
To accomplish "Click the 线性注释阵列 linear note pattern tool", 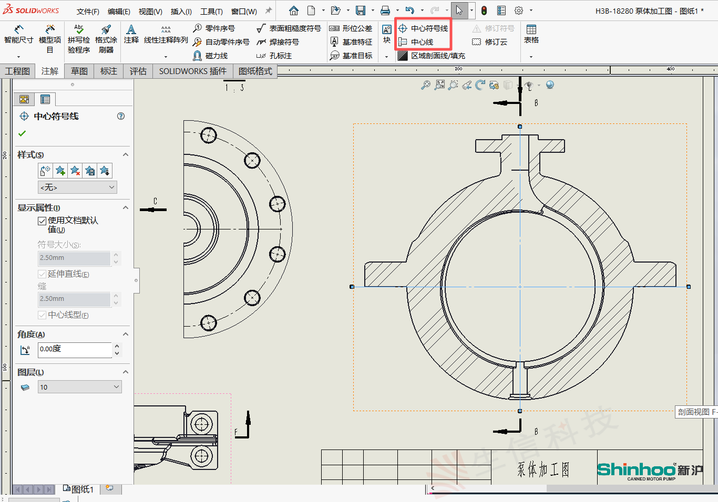I will point(166,35).
